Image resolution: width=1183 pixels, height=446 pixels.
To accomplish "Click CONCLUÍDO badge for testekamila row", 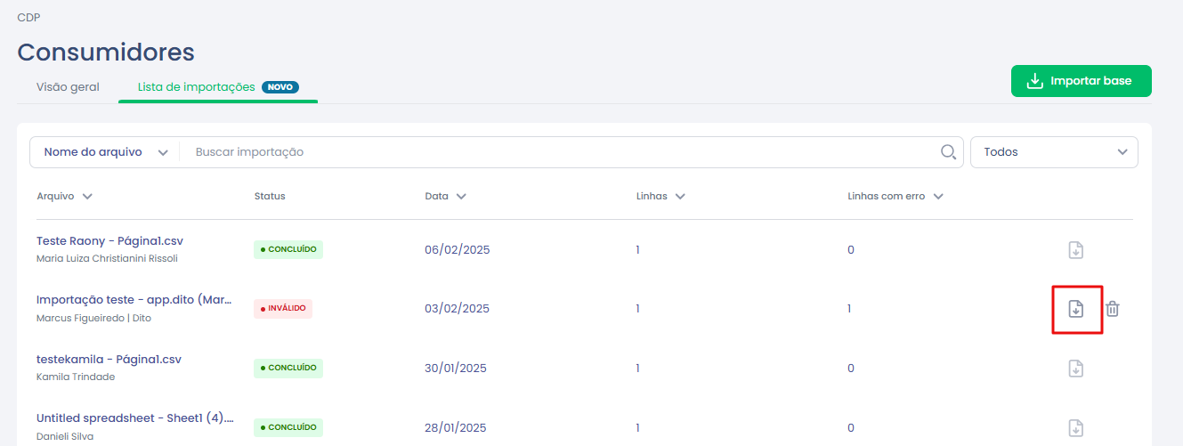I will coord(288,368).
